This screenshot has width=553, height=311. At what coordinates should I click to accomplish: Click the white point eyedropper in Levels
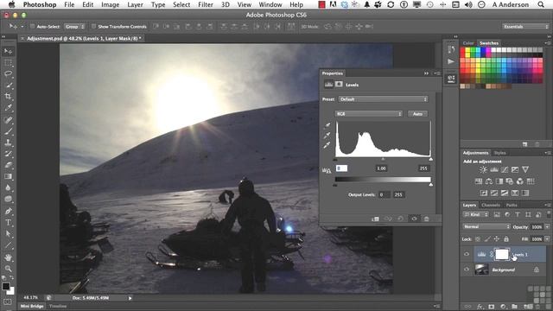(327, 145)
